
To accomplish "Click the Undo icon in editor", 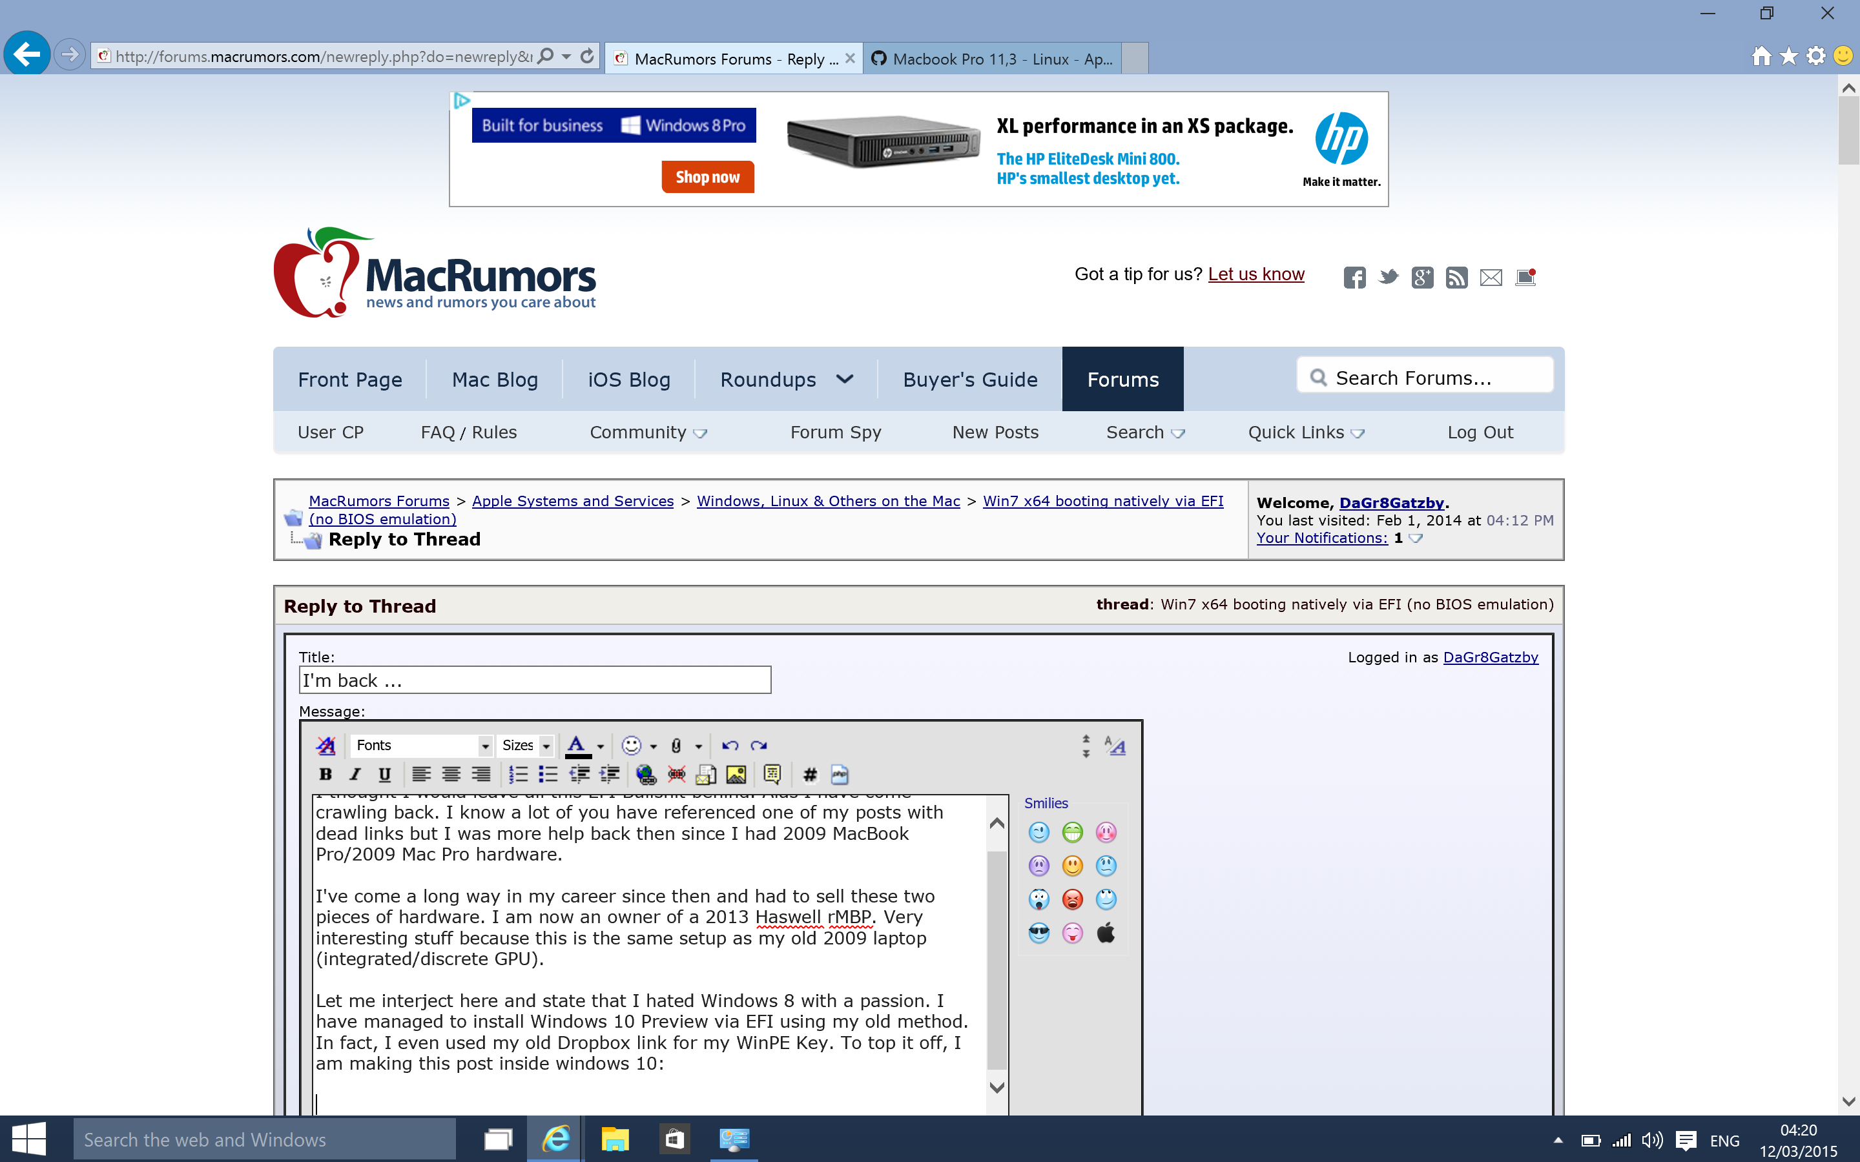I will 729,746.
